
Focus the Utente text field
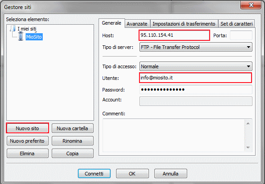point(196,78)
